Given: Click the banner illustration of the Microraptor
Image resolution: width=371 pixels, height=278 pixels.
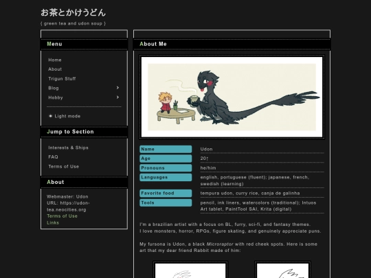Looking at the screenshot, I should 232,97.
